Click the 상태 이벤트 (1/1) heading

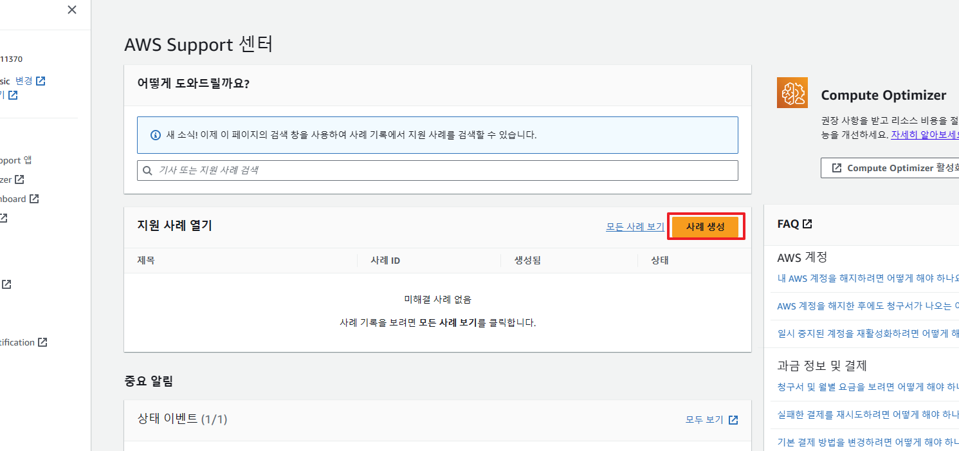182,419
